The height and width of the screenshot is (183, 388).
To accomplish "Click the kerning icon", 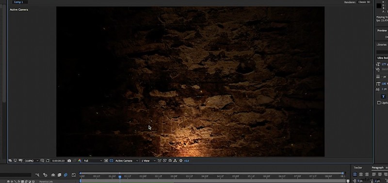I will point(378,70).
